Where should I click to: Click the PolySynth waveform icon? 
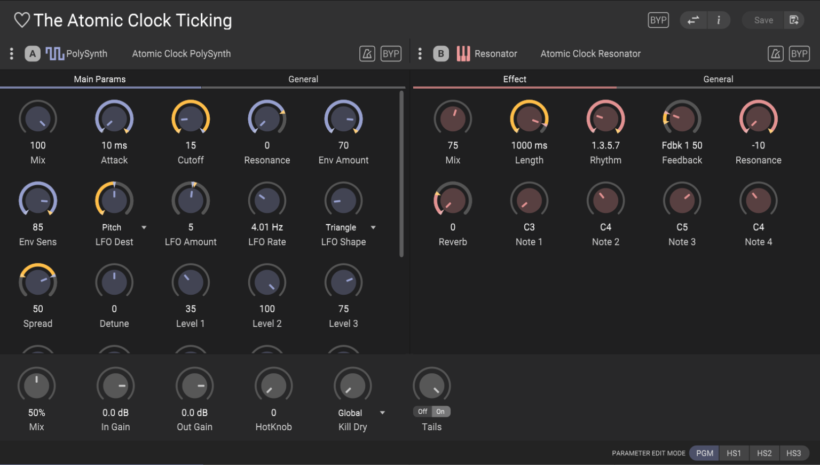point(54,54)
